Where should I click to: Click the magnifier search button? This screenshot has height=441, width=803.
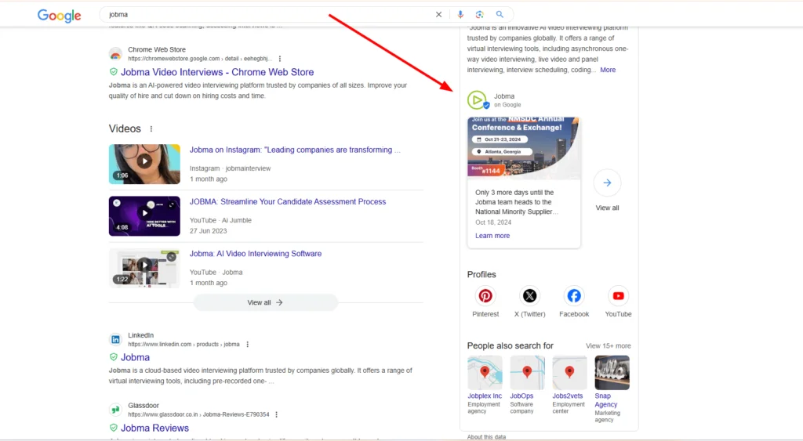click(500, 14)
